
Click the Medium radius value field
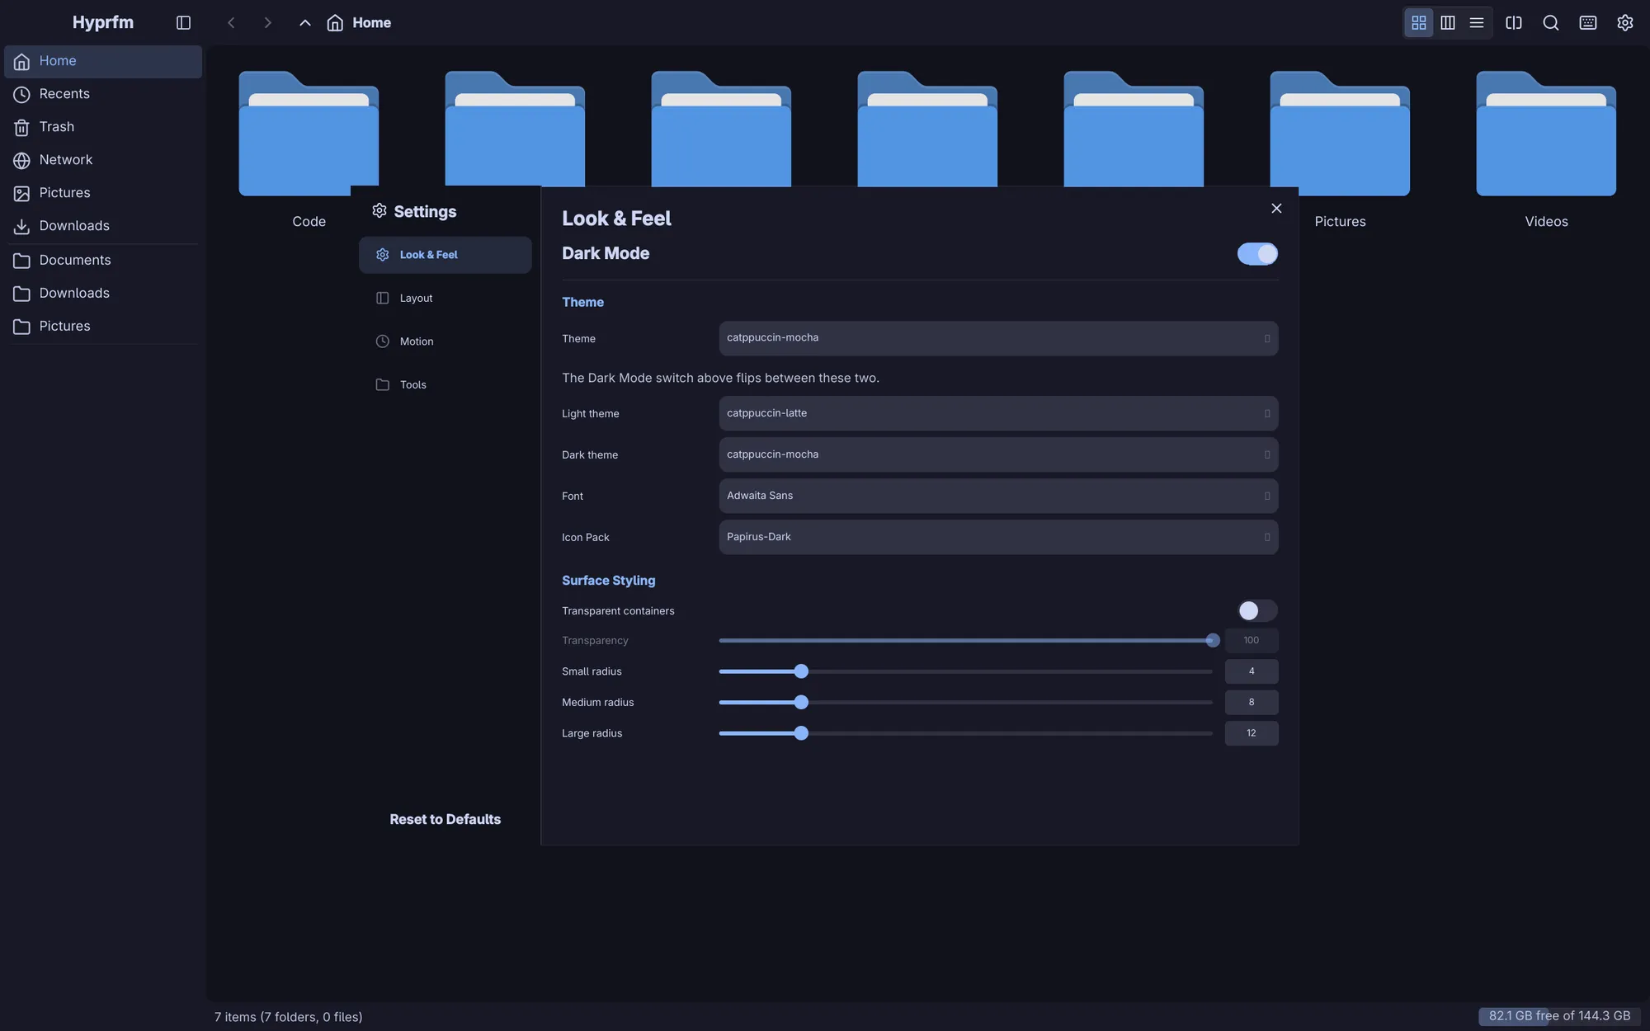1252,703
